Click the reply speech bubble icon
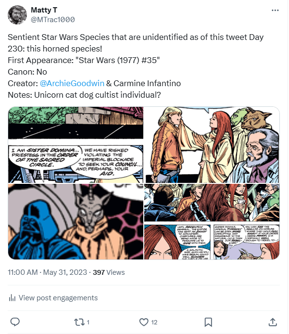Image resolution: width=289 pixels, height=334 pixels. click(x=15, y=321)
